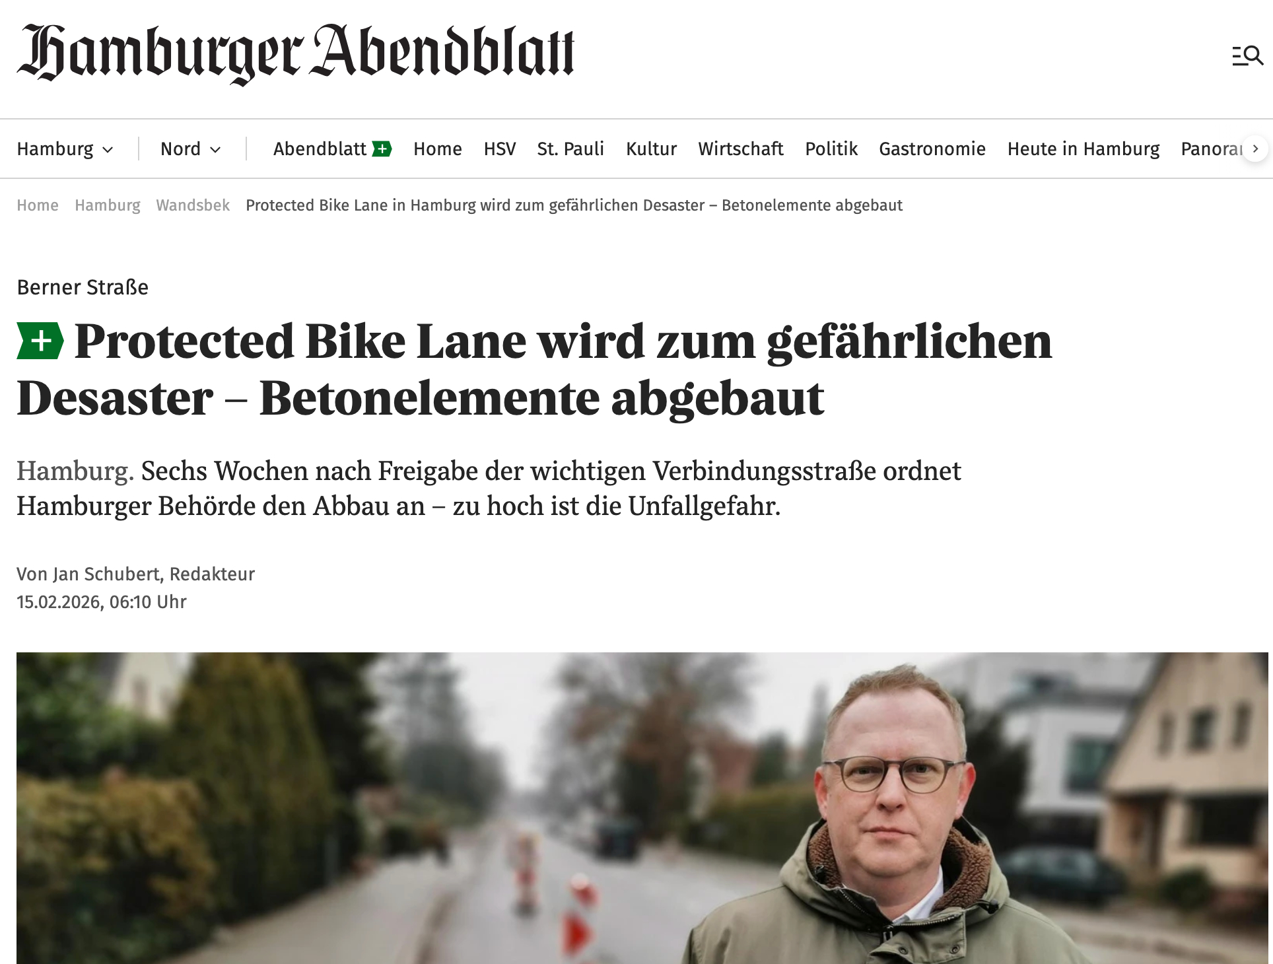Open the search menu icon
The image size is (1273, 964).
click(1247, 56)
